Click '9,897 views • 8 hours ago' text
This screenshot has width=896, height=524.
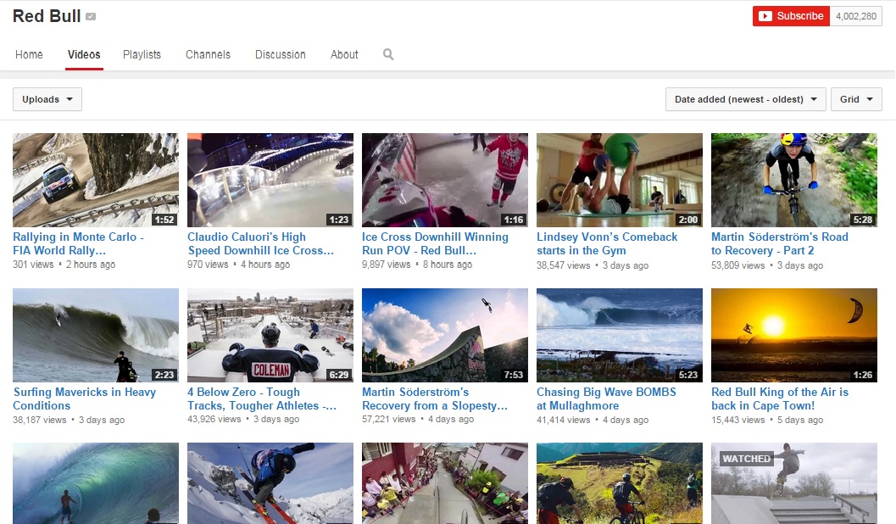click(417, 265)
